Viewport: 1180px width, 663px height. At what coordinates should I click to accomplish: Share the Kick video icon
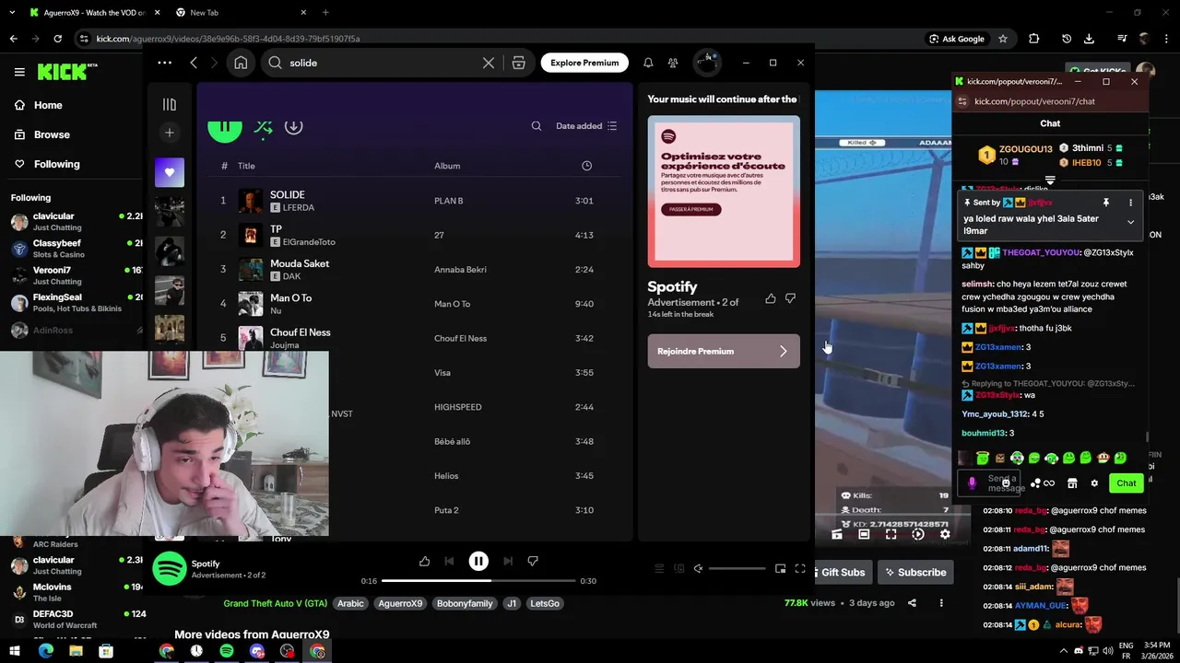click(x=912, y=603)
